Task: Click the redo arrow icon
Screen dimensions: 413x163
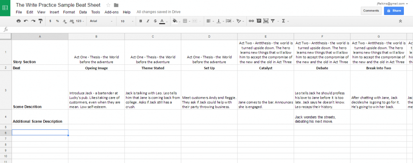Action: pyautogui.click(x=33, y=21)
